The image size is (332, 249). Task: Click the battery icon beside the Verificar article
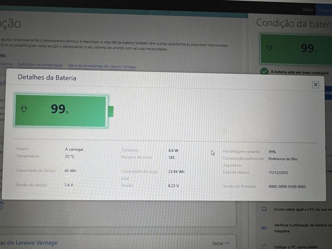(x=264, y=228)
